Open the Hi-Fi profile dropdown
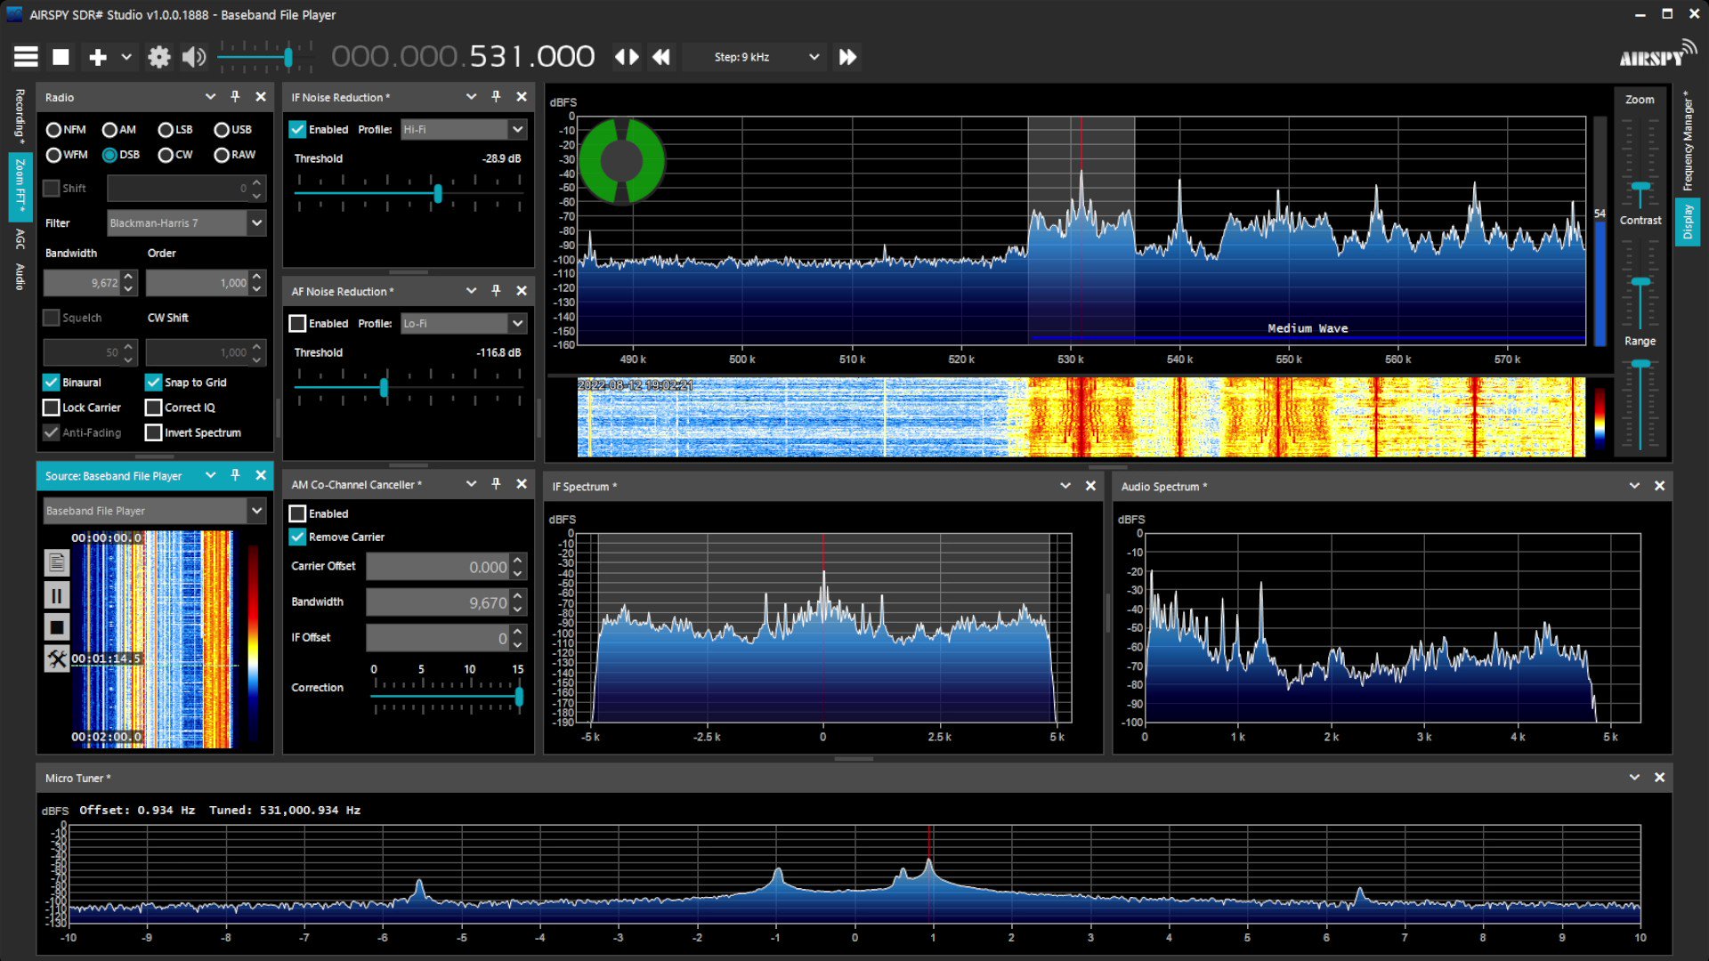Screen dimensions: 1709x961 click(x=517, y=130)
